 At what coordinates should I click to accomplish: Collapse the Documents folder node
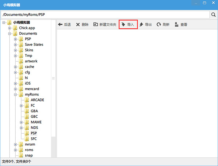click(x=10, y=33)
